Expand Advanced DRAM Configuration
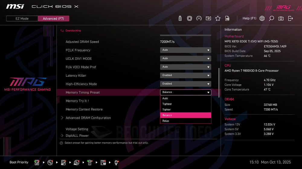This screenshot has height=169, width=302. pos(88,118)
